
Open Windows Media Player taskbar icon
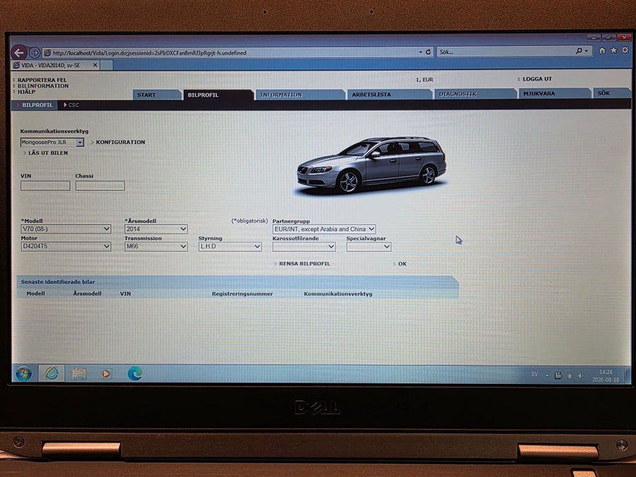(106, 374)
